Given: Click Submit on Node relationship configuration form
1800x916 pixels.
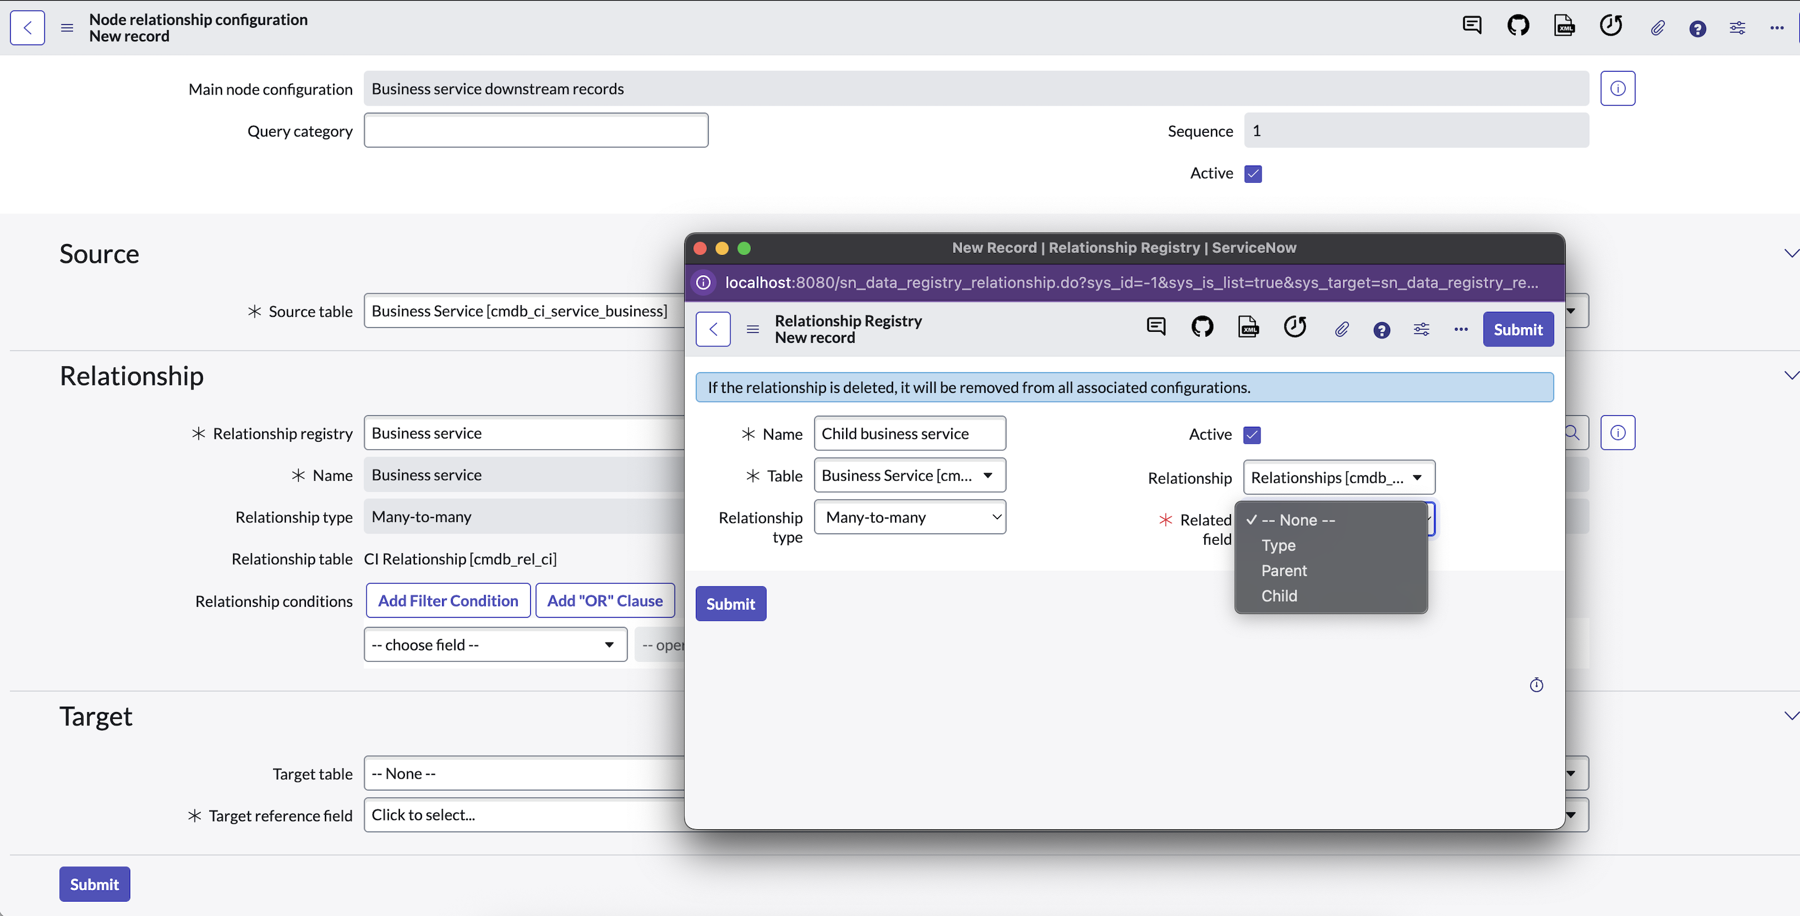Looking at the screenshot, I should [x=95, y=884].
